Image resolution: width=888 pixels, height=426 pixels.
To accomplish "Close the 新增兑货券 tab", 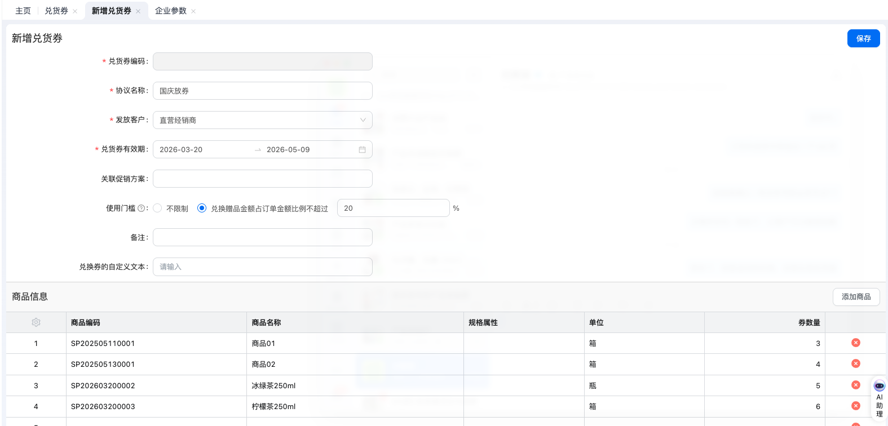I will click(x=138, y=11).
